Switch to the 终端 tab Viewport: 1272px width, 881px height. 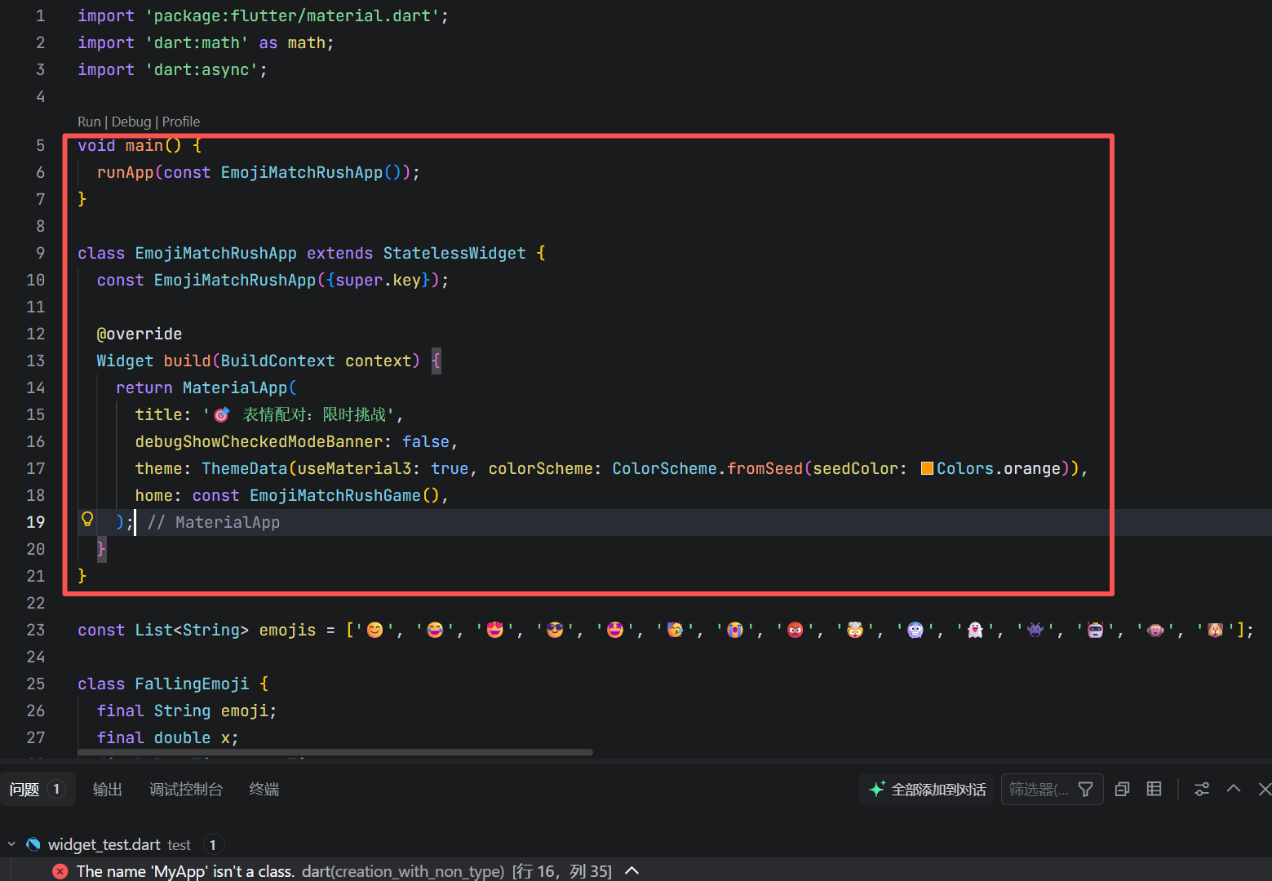(264, 790)
